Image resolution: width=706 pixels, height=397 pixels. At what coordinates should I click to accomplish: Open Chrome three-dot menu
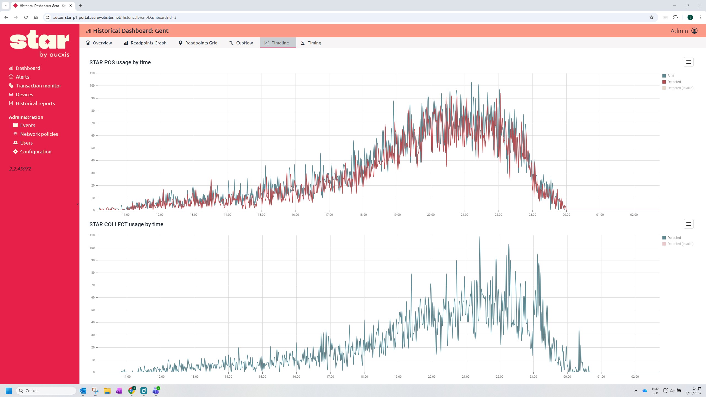coord(700,17)
